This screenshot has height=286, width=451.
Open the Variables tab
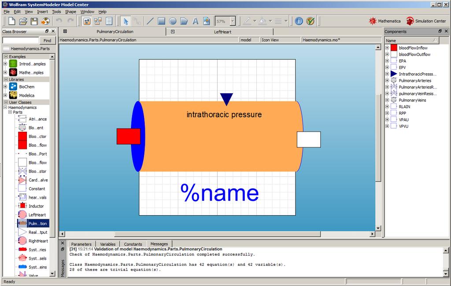(107, 244)
